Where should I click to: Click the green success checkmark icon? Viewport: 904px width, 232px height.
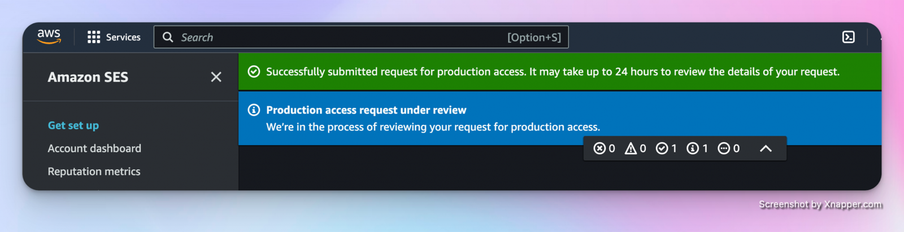[x=254, y=72]
